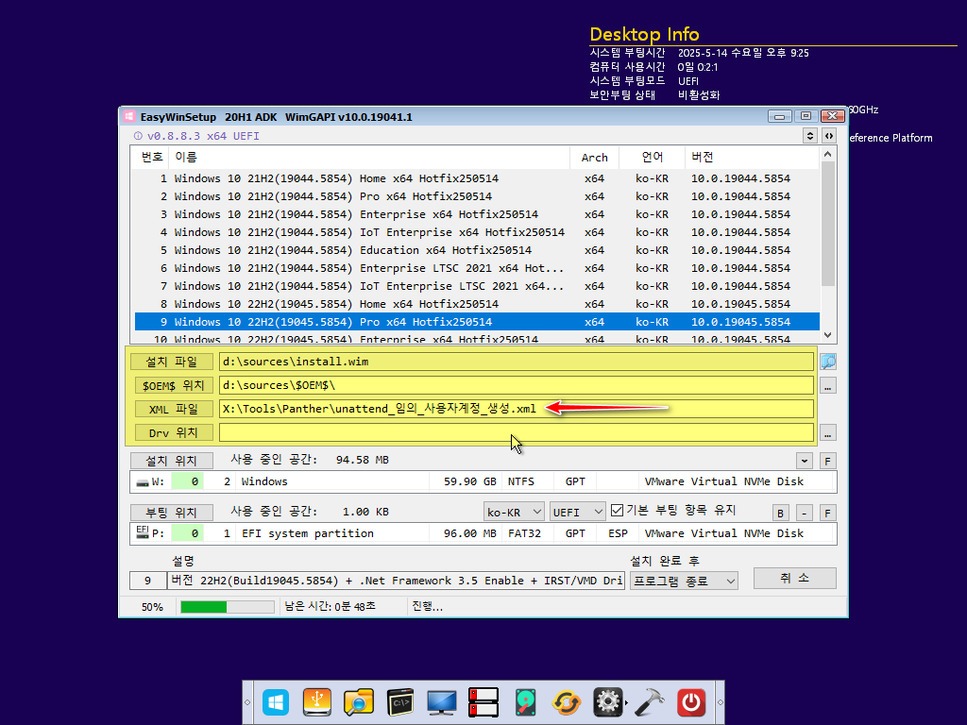Open the orange USB drive dock icon

317,702
